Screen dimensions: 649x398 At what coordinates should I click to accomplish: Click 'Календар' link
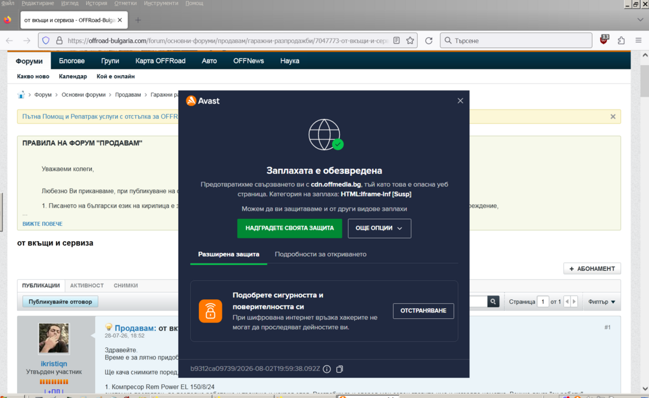tap(73, 77)
